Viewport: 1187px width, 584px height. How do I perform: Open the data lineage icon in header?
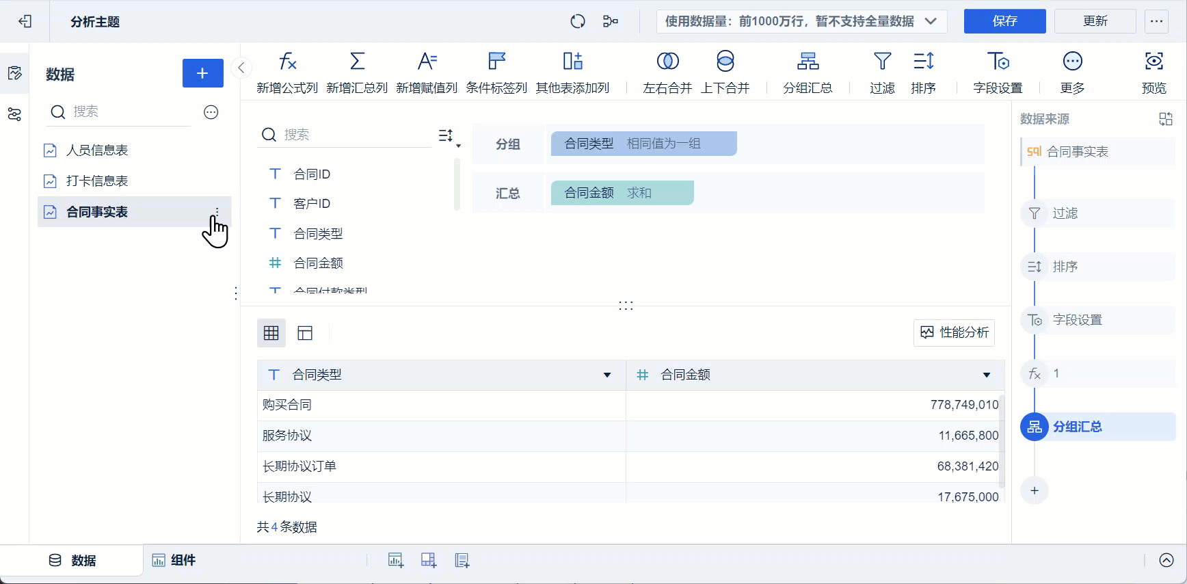[611, 22]
